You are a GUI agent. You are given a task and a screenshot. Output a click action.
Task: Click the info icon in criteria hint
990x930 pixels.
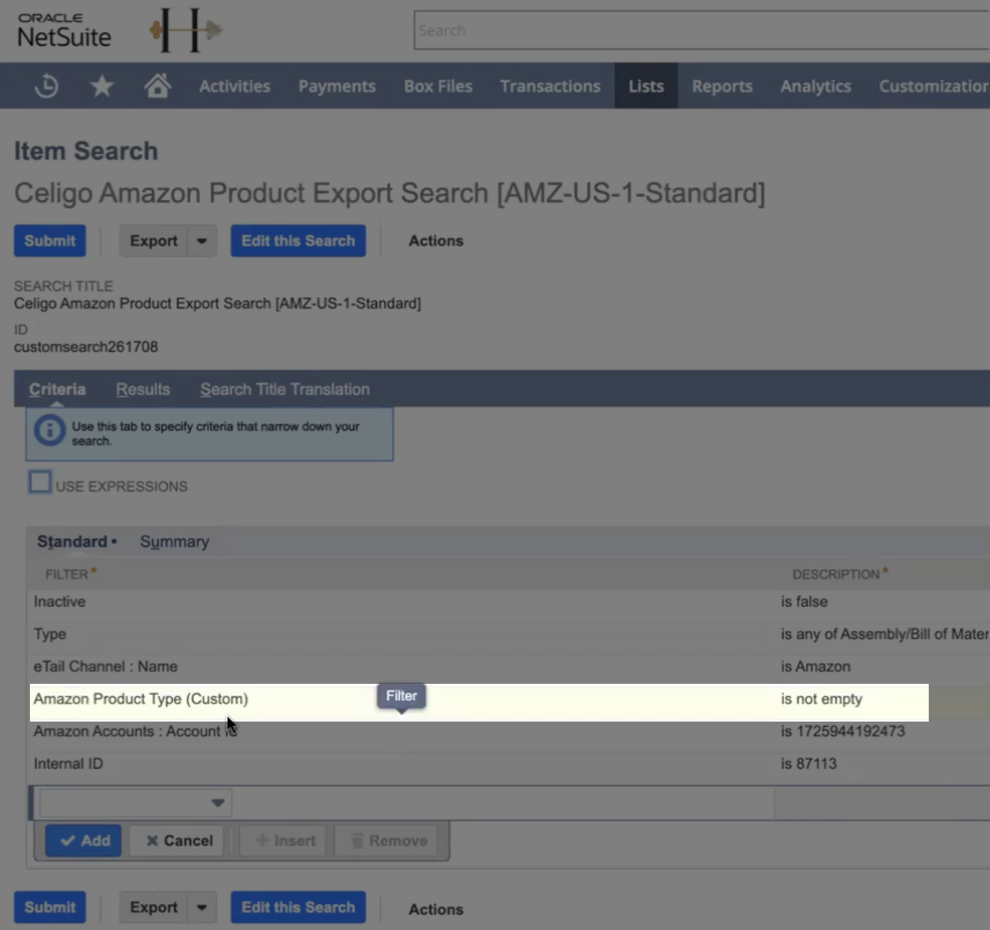(x=49, y=430)
